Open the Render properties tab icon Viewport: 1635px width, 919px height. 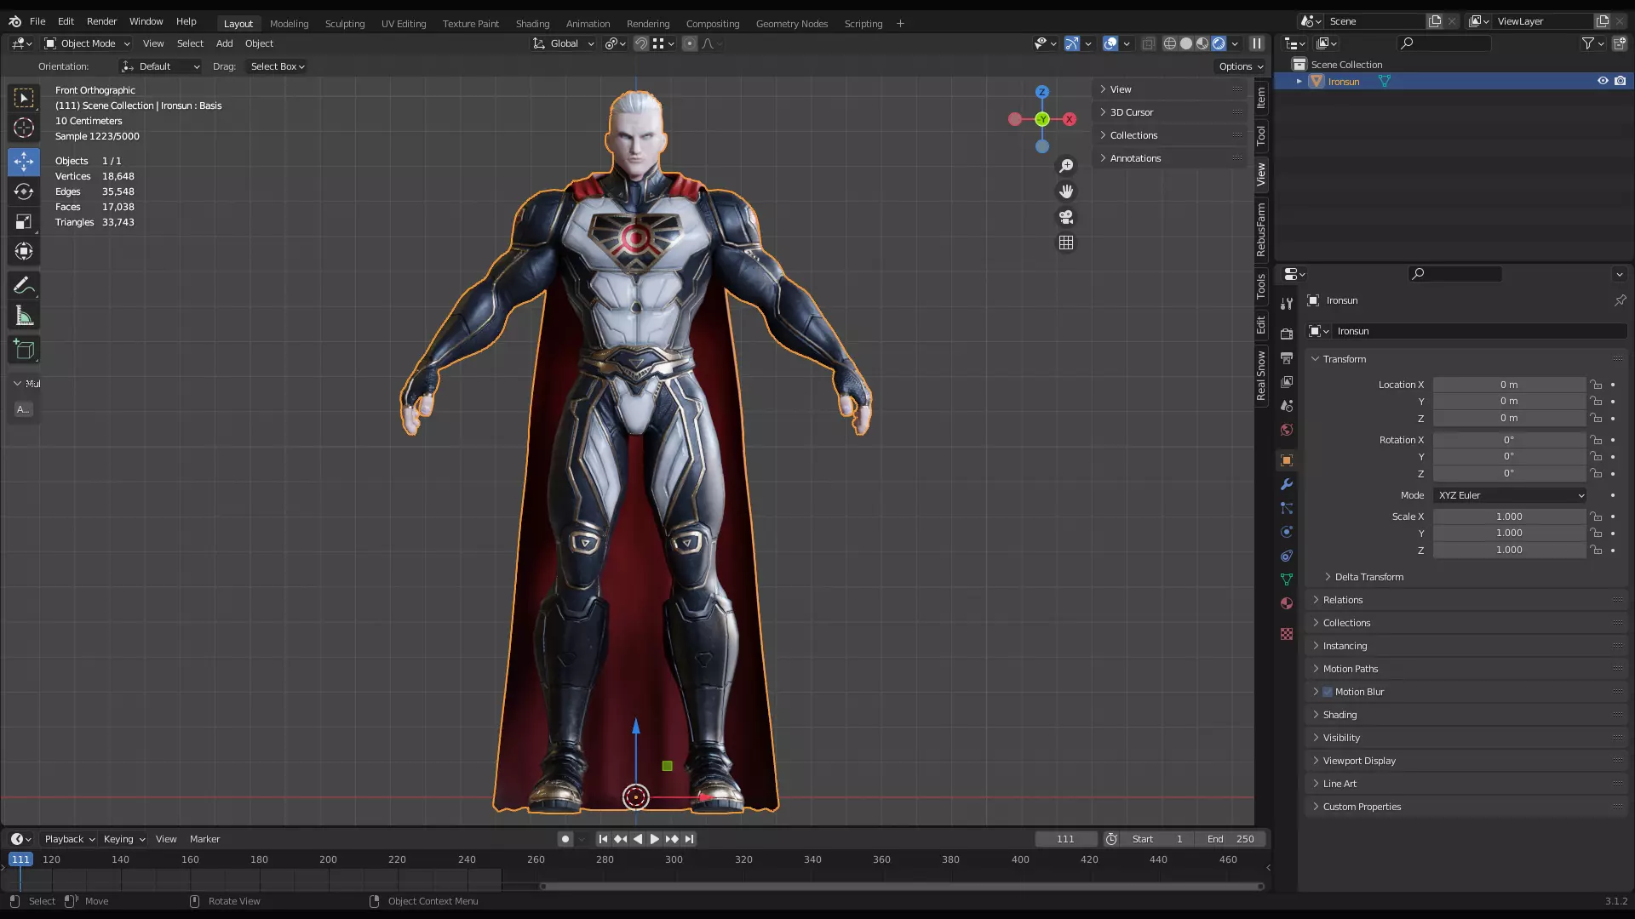(1287, 334)
